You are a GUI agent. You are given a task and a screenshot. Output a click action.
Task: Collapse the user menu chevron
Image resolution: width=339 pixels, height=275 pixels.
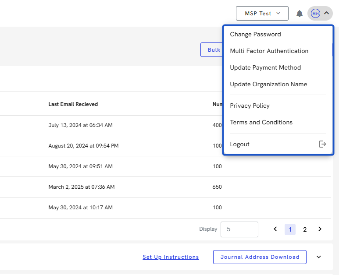pos(327,14)
